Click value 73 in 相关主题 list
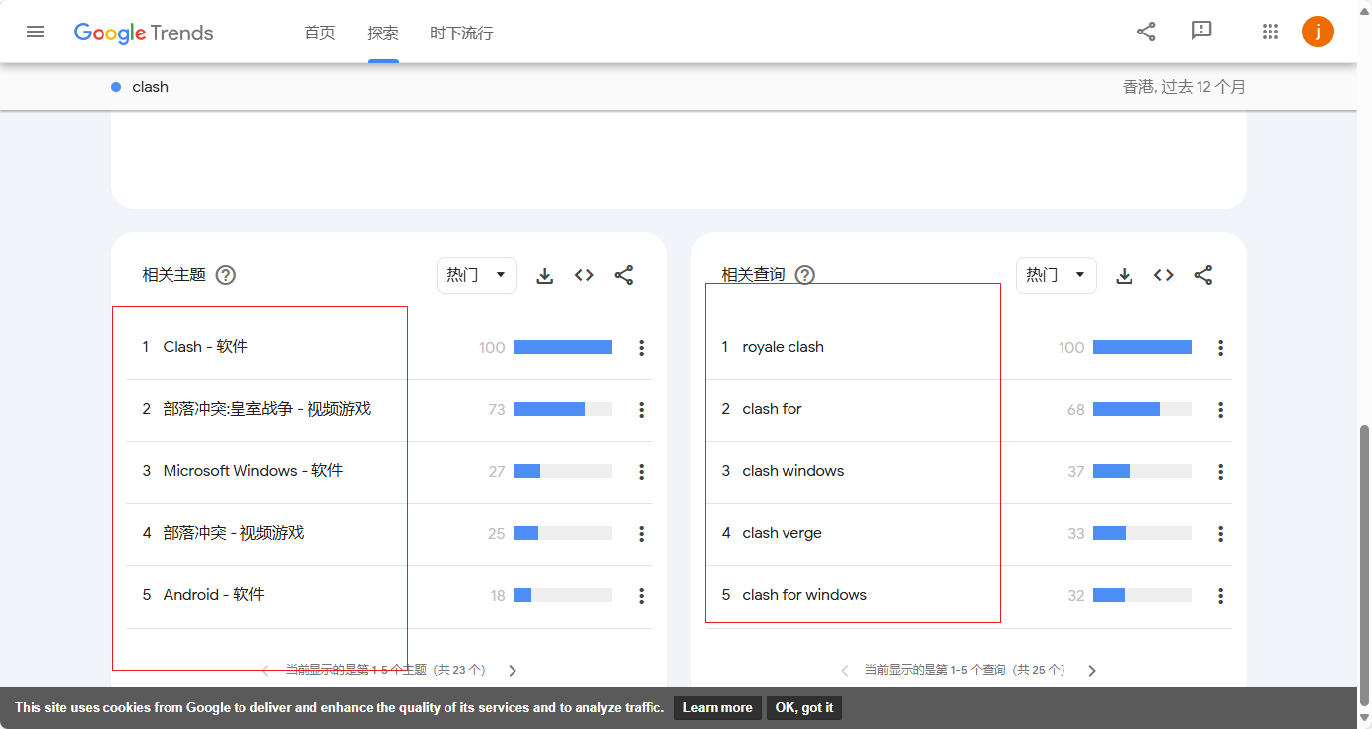This screenshot has height=729, width=1372. pyautogui.click(x=497, y=410)
